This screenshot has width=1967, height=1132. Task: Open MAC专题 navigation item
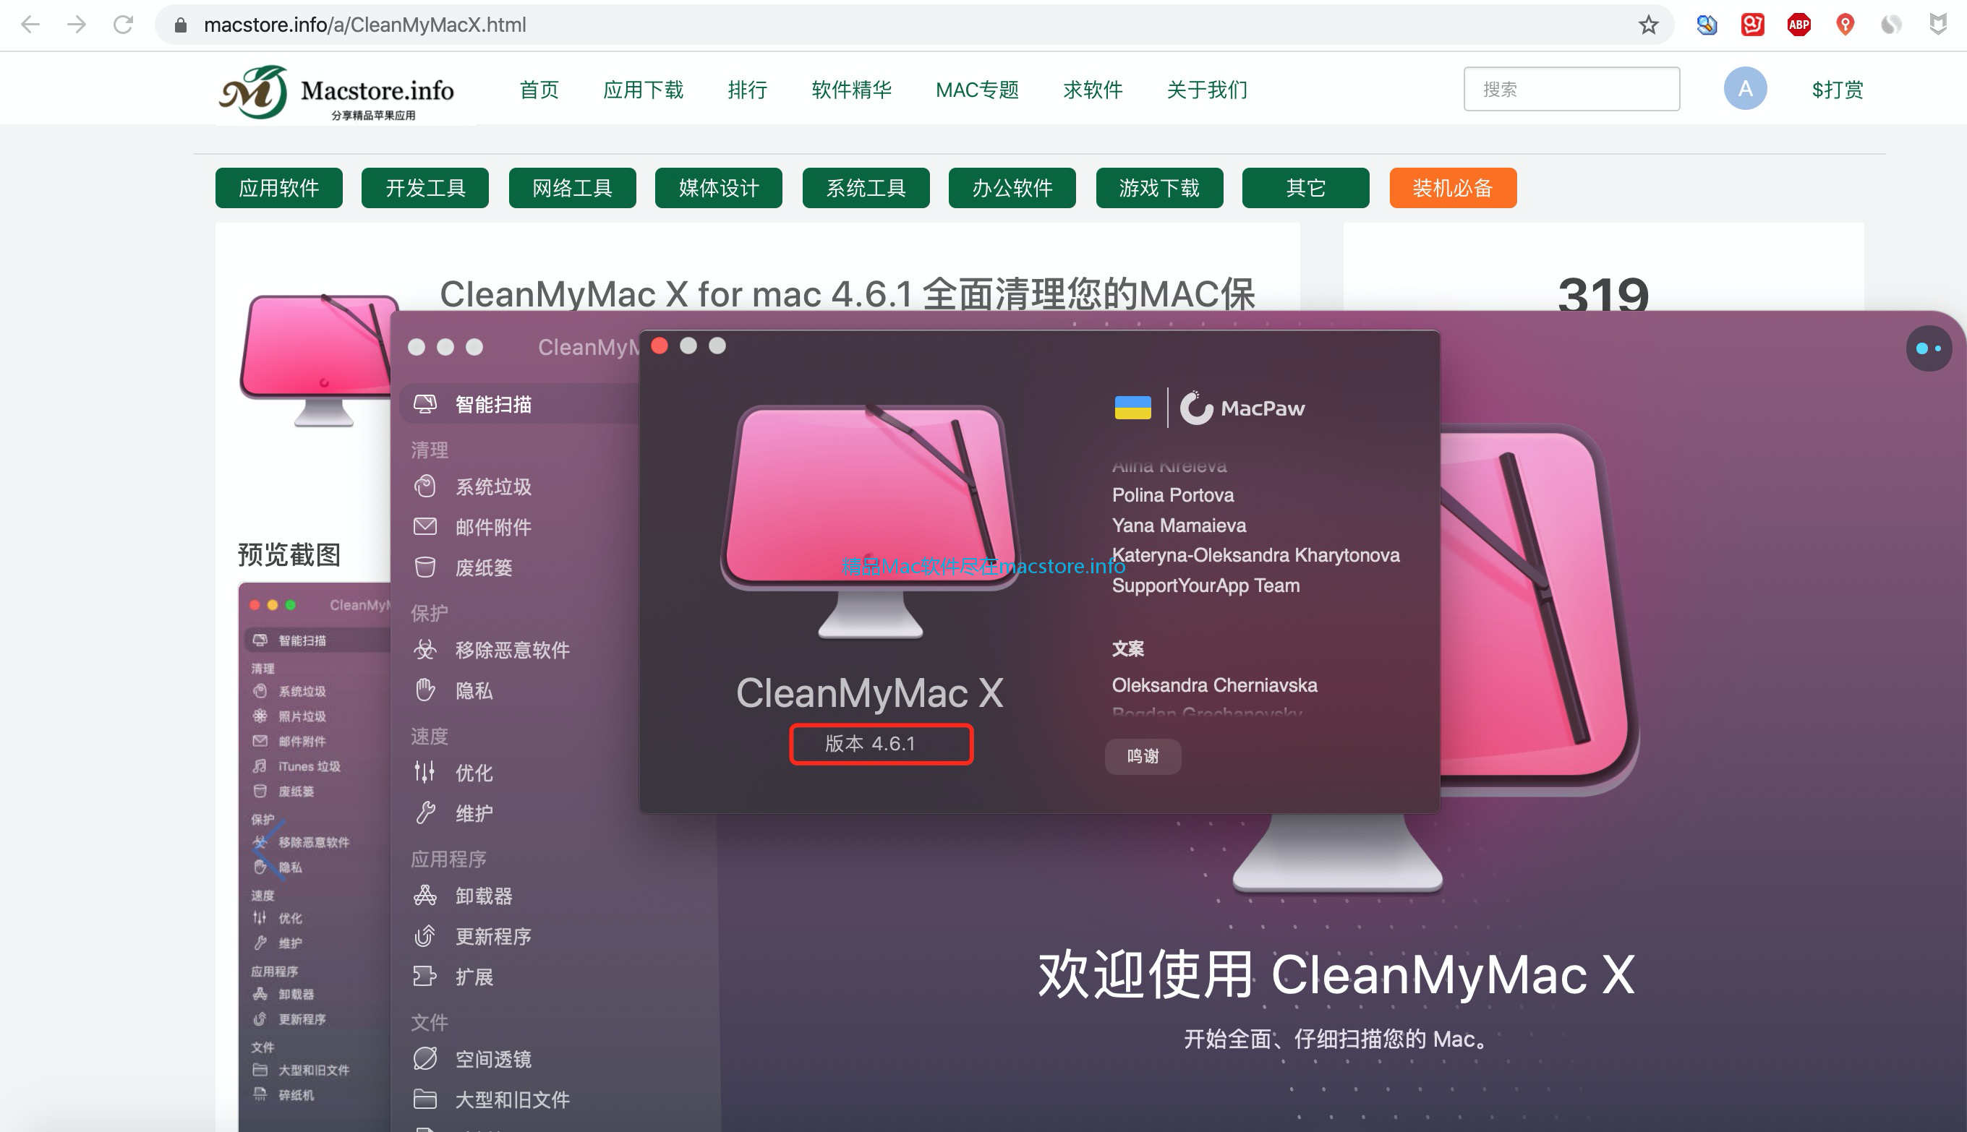click(977, 90)
